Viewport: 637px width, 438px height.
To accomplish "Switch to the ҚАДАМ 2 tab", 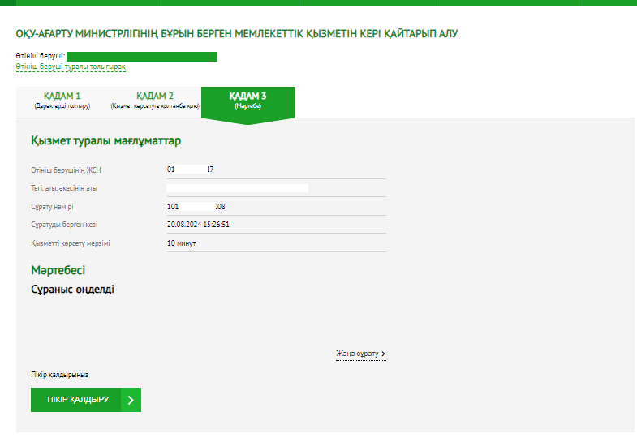I will 154,101.
